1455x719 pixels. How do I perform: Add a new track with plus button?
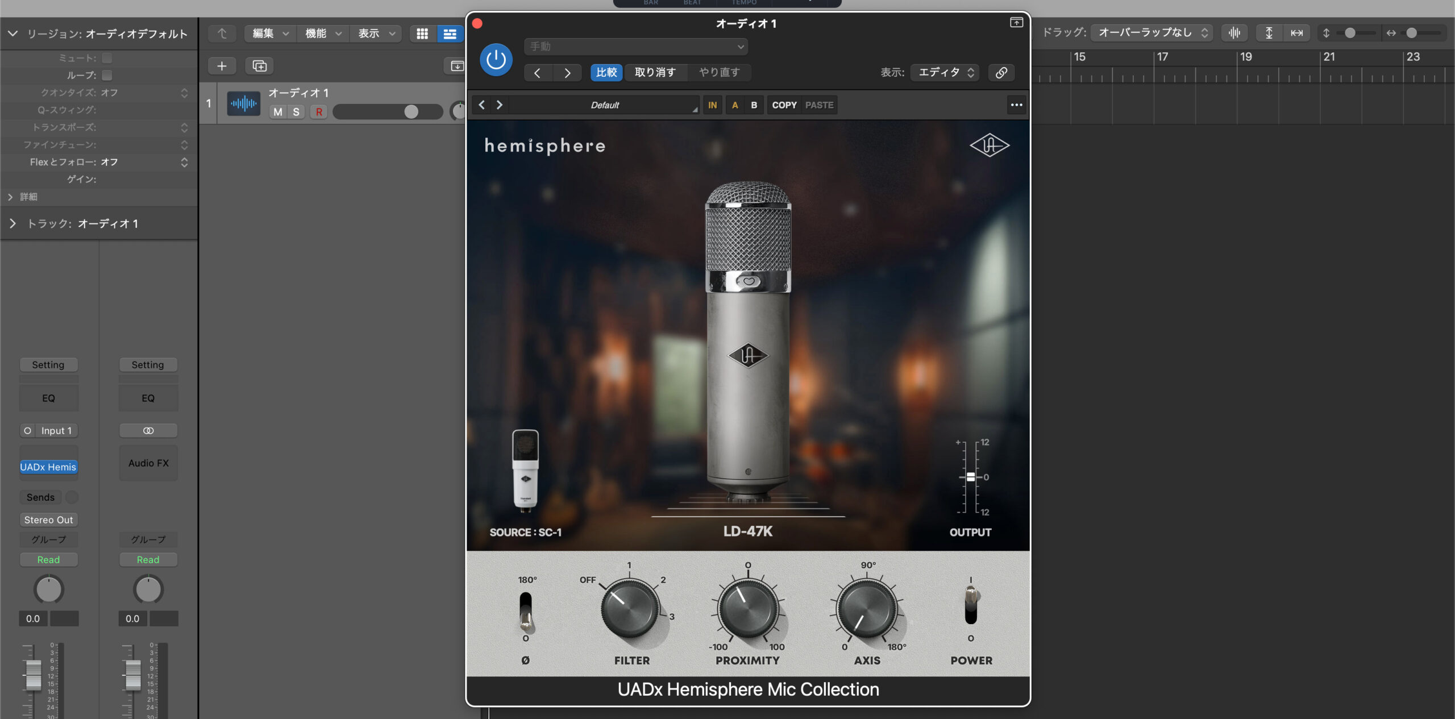click(x=222, y=67)
